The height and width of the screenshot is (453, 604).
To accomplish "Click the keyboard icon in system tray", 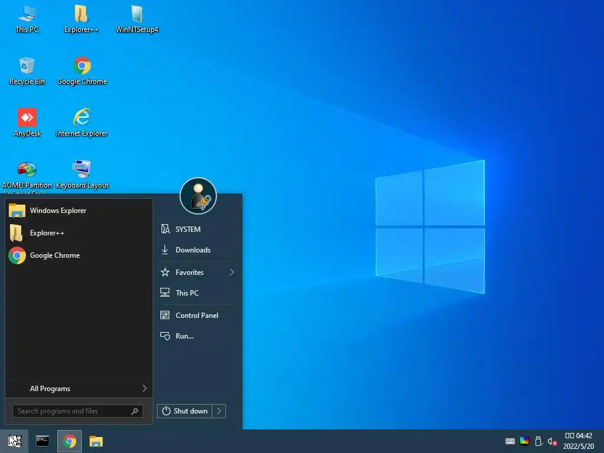I will click(x=510, y=441).
